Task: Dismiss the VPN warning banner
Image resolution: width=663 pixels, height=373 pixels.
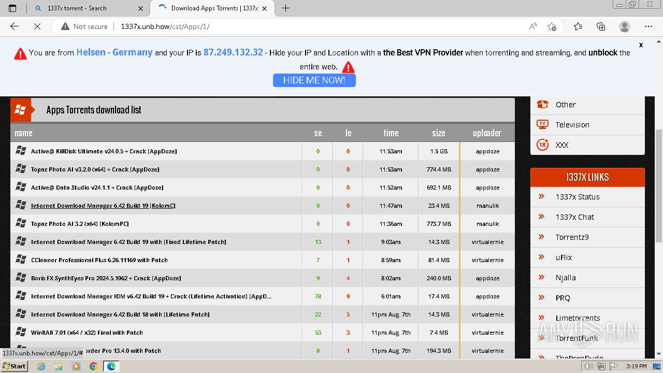Action: [641, 45]
